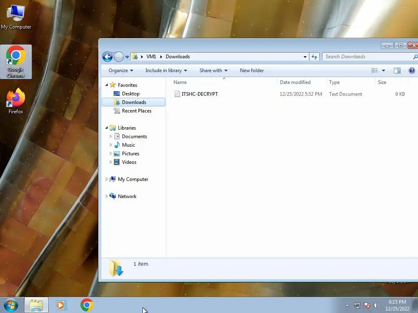Select Libraries in navigation pane

(127, 128)
